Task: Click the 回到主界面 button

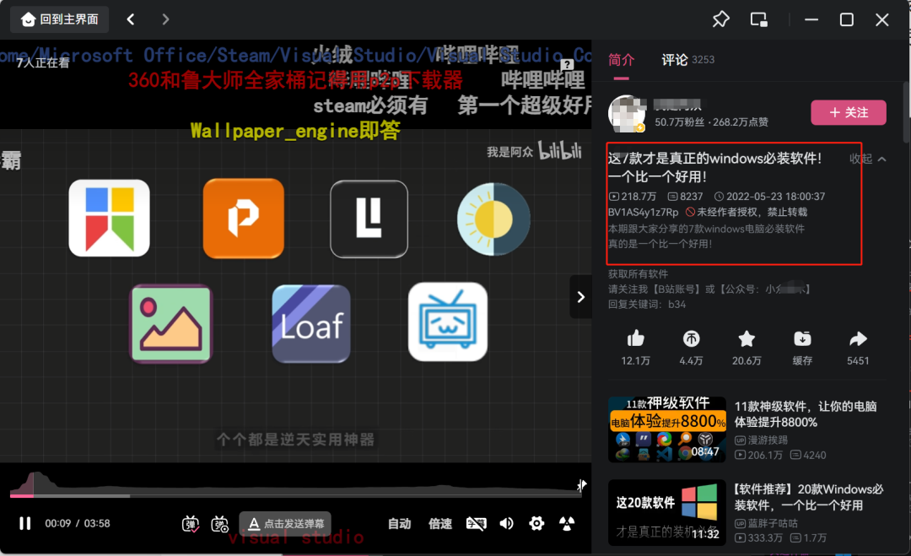Action: (59, 19)
